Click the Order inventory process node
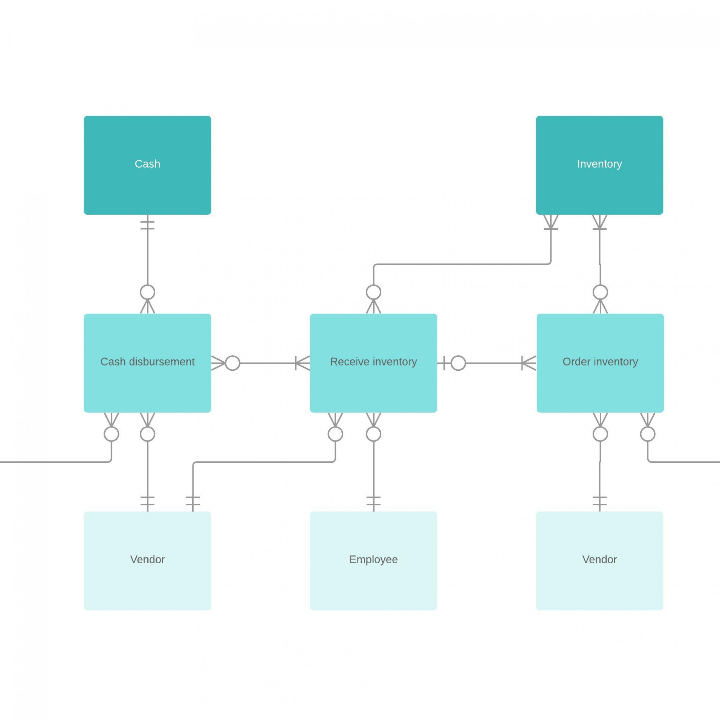The width and height of the screenshot is (720, 720). [600, 362]
